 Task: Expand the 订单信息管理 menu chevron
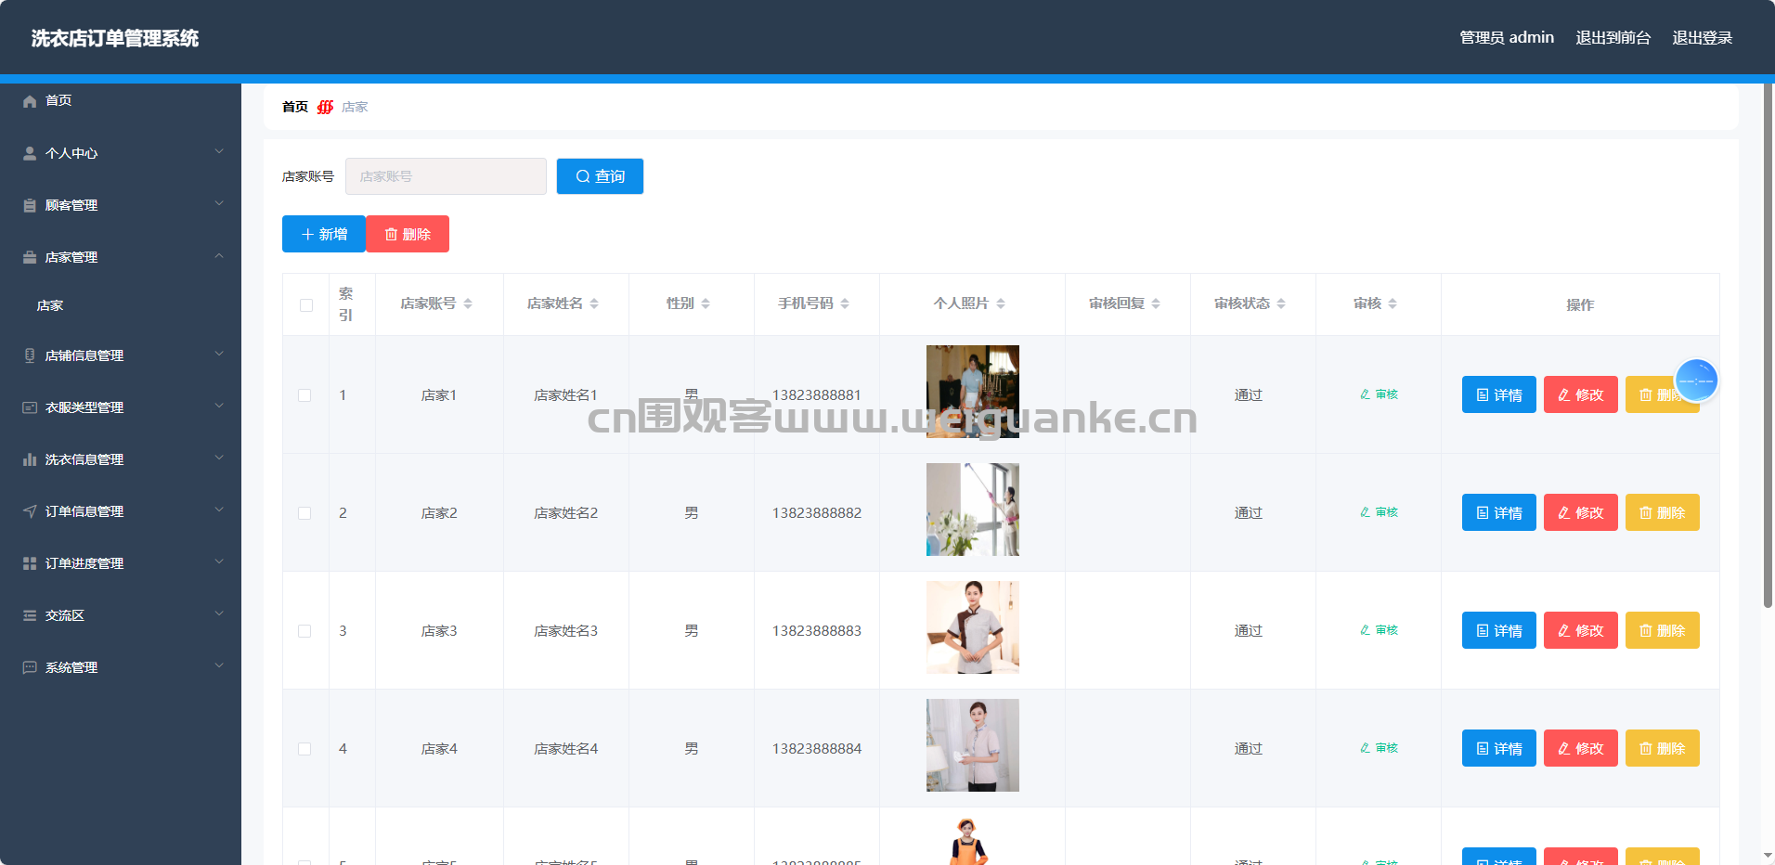point(219,510)
